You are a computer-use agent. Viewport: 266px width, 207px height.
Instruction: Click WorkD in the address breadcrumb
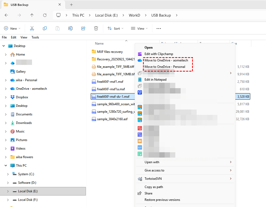click(134, 15)
